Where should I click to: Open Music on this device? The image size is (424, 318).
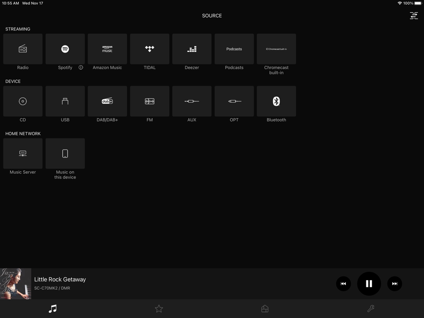pos(65,153)
